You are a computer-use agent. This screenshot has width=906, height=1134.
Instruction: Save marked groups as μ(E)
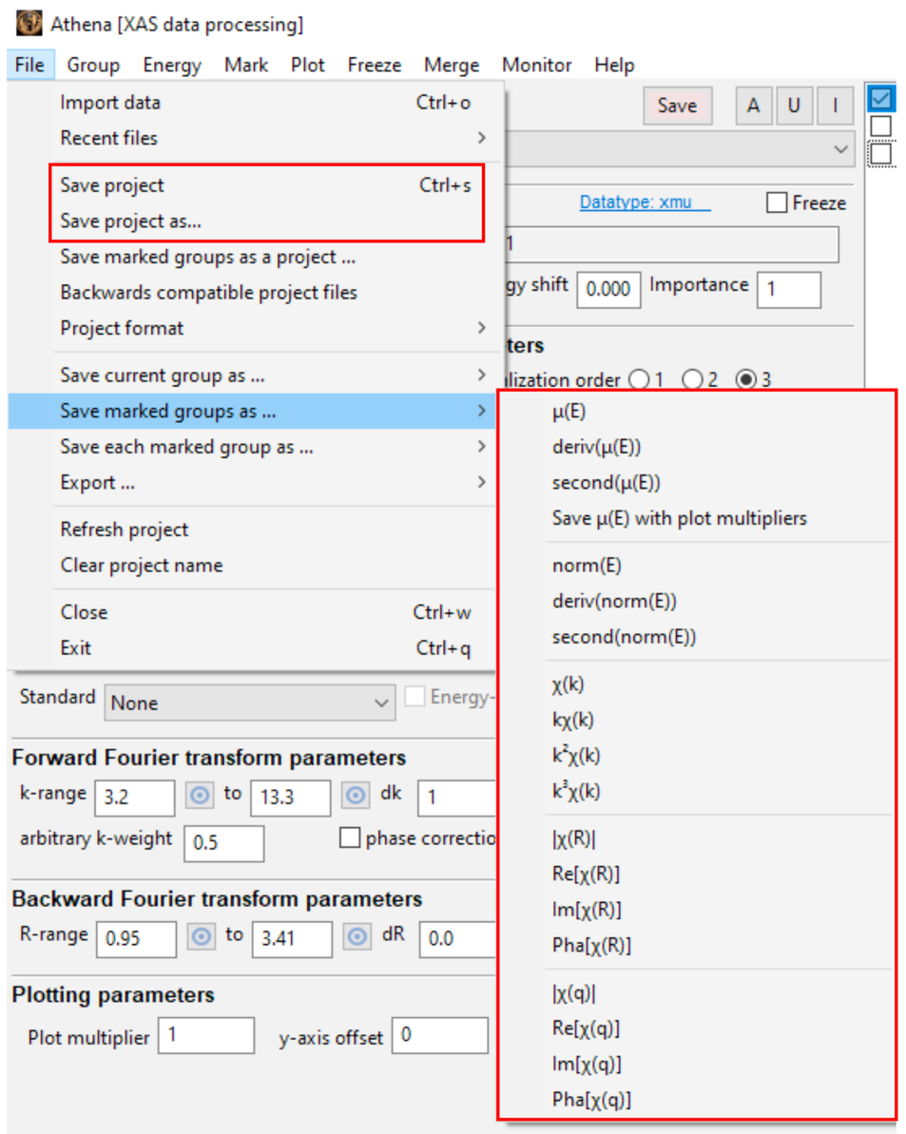(x=697, y=411)
